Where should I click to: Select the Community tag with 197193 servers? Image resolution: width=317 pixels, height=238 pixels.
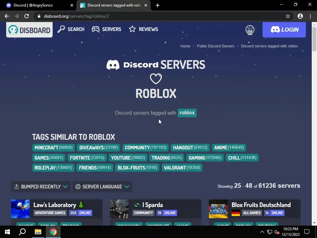(145, 148)
